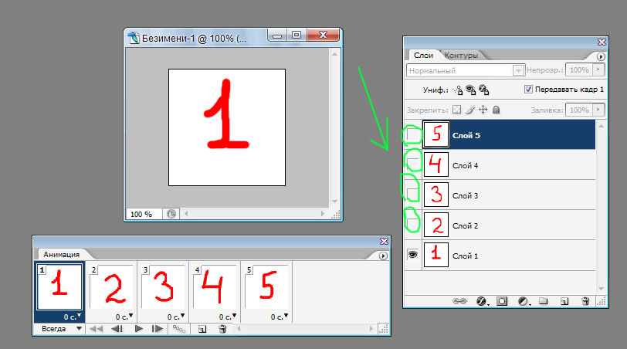Close the Animation panel

pos(384,241)
